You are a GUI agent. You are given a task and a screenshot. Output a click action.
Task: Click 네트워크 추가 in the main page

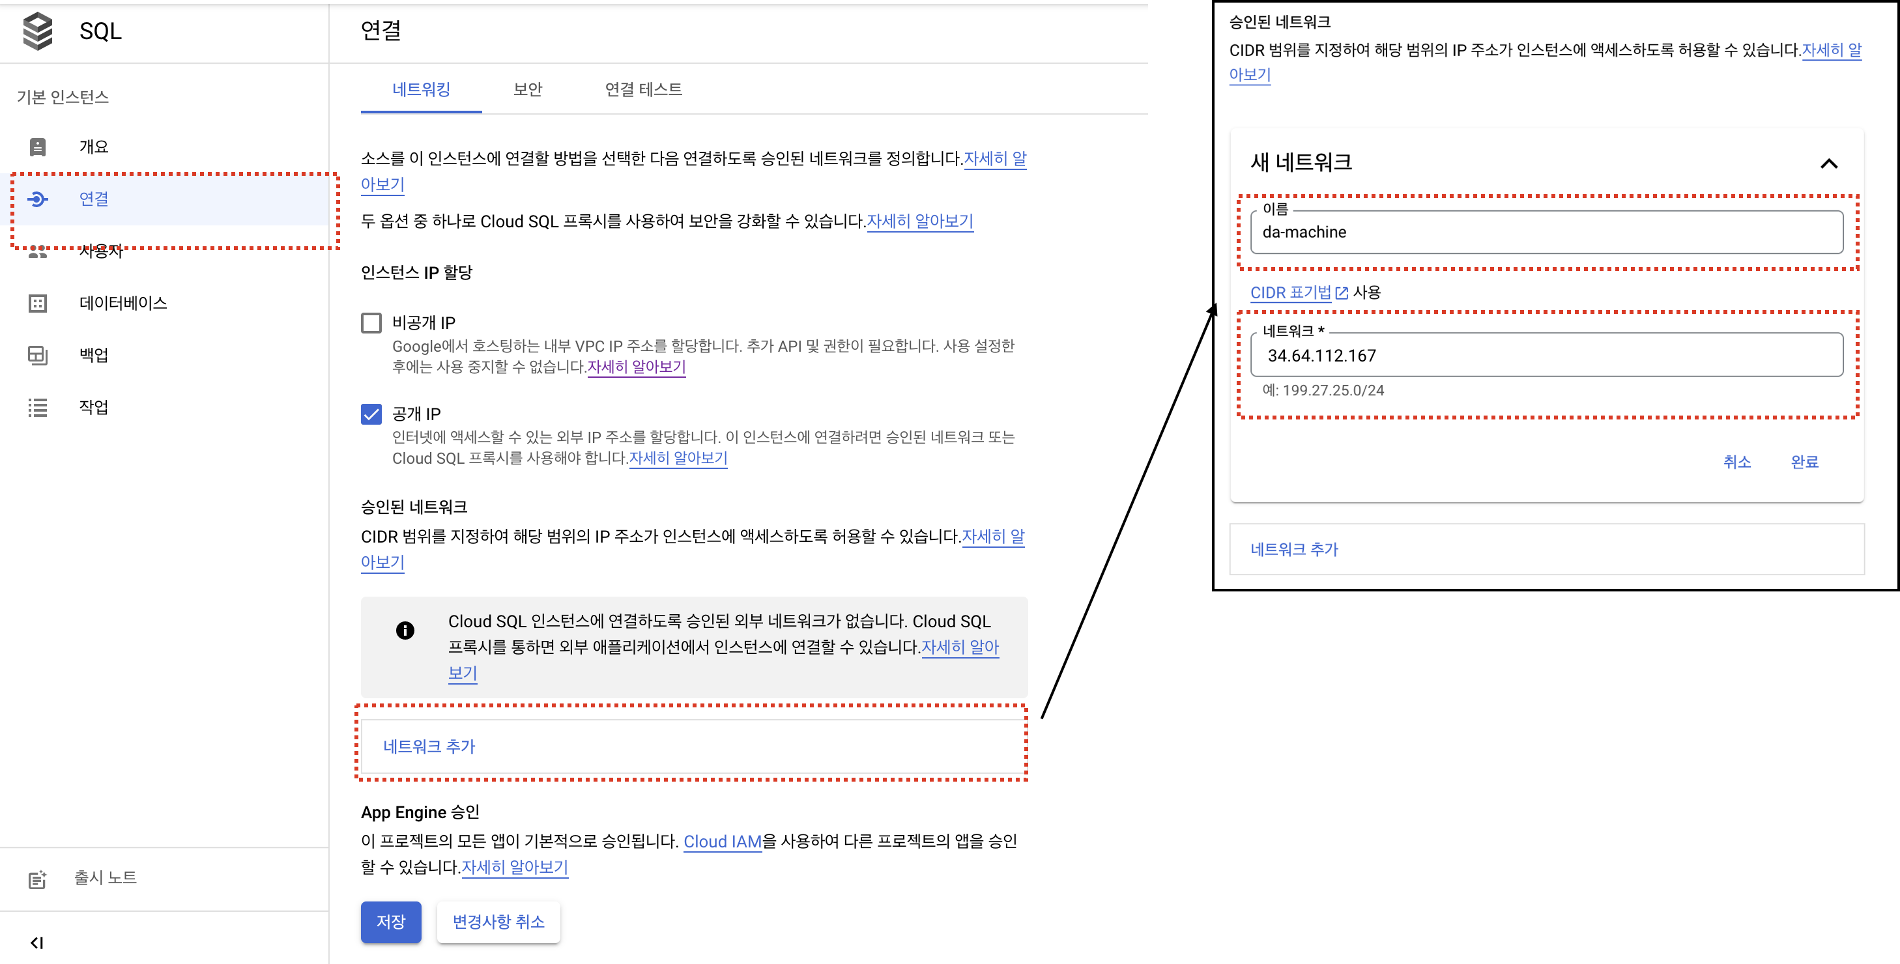(x=693, y=746)
